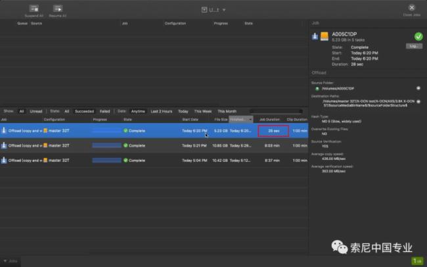The height and width of the screenshot is (267, 427).
Task: Toggle the Failed state filter
Action: (104, 111)
